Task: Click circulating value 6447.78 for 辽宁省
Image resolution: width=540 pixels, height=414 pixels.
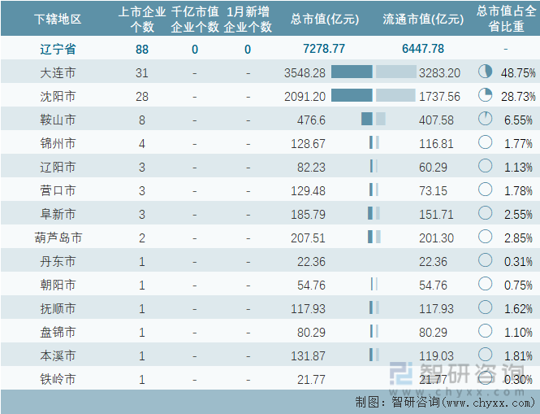Action: coord(423,49)
